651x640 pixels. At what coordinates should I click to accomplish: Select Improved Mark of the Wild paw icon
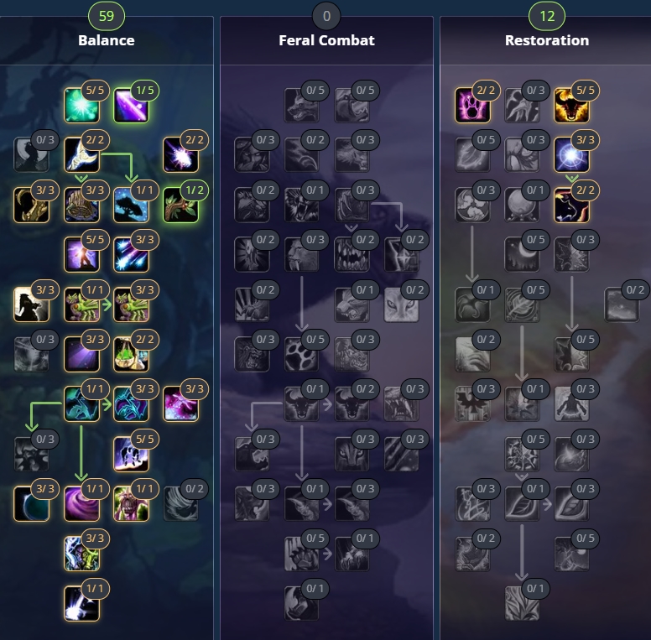point(472,106)
